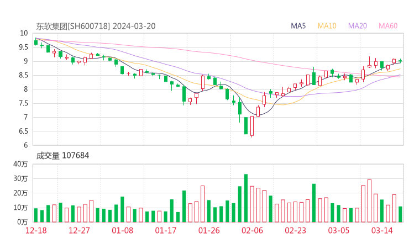Select the price axis label 10
This screenshot has height=243, width=409.
tap(24, 33)
